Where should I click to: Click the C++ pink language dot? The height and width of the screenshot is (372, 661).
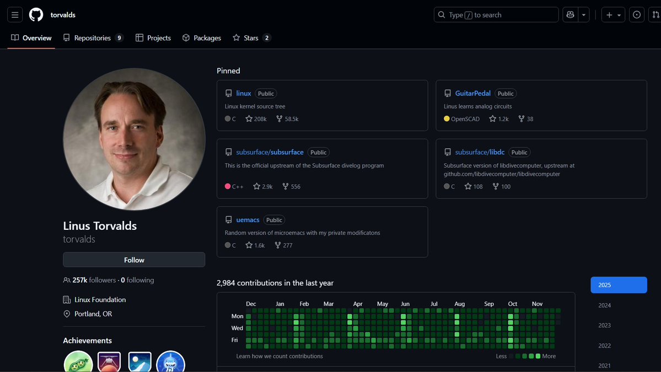(228, 186)
